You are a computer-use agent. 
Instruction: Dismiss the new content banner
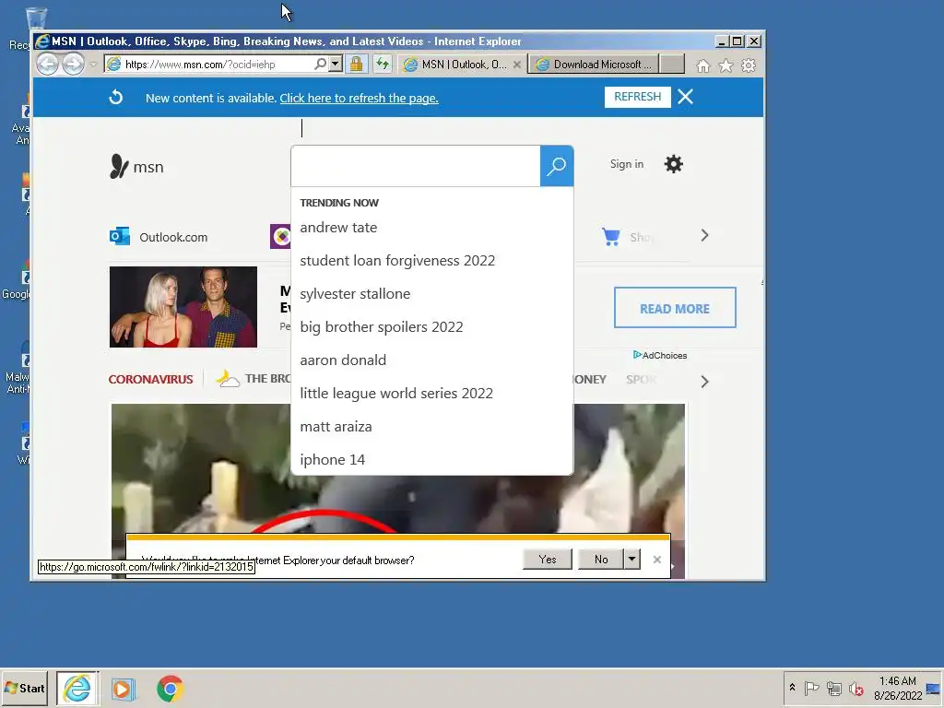[x=685, y=97]
